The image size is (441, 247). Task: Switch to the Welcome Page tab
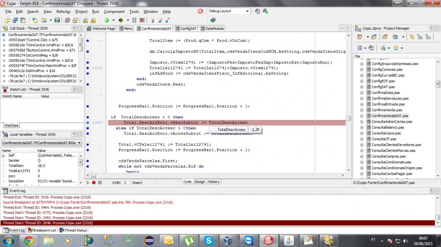(101, 29)
